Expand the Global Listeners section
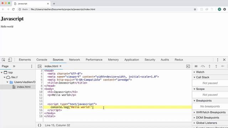 207,123
